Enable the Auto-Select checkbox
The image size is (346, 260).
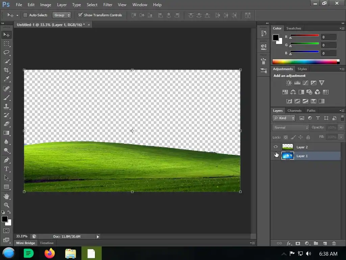[x=25, y=15]
